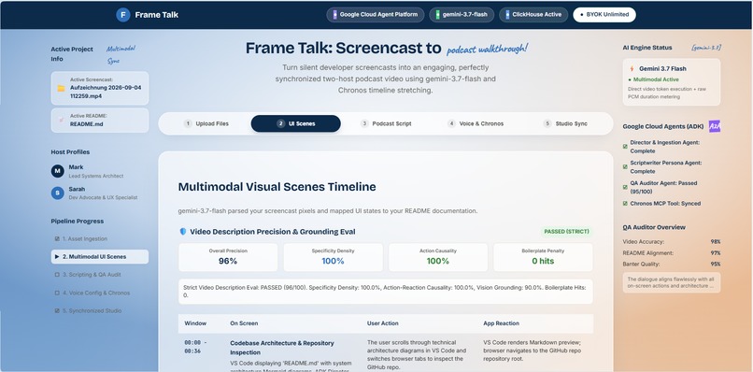Click the play arrow beside Multimodal UI Scenes

tap(57, 257)
